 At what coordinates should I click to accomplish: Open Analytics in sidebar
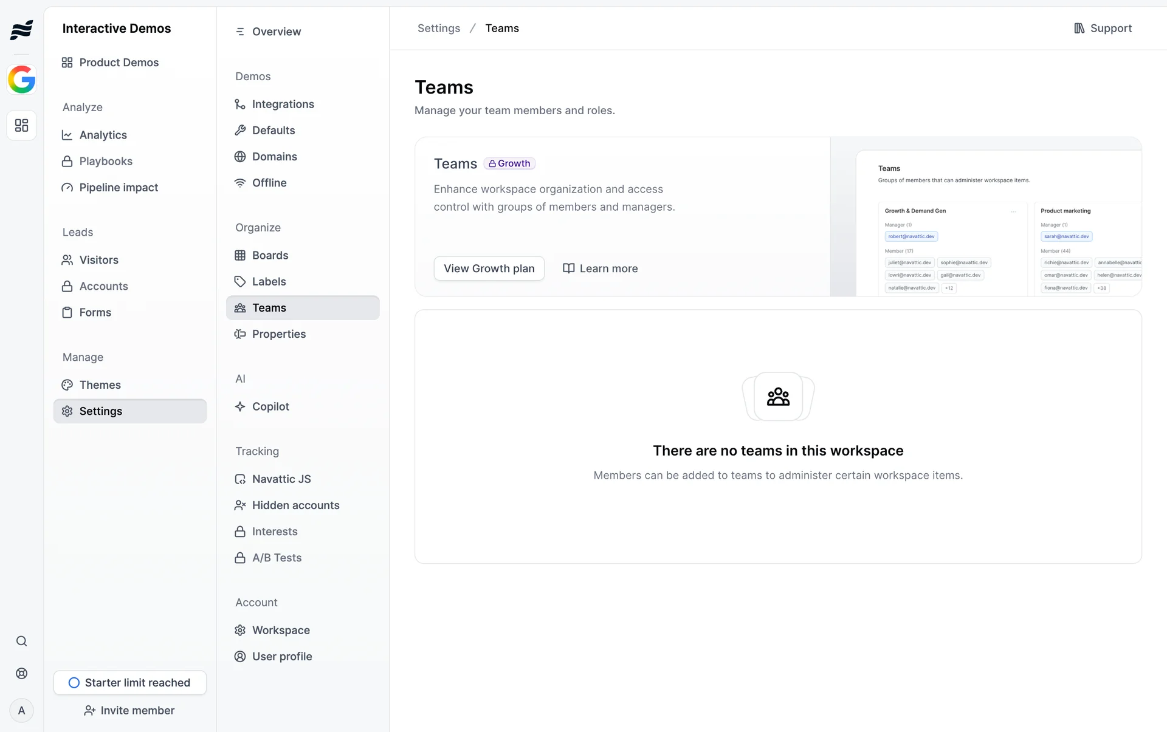coord(103,135)
